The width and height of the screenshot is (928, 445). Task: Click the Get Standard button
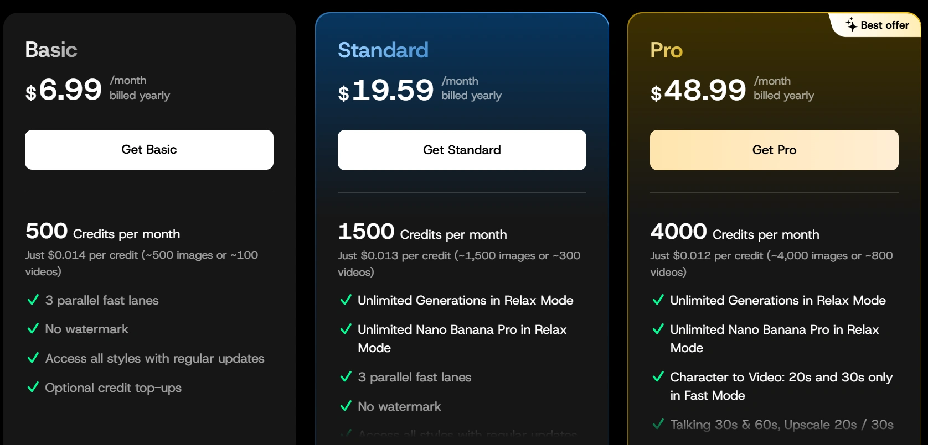[462, 150]
